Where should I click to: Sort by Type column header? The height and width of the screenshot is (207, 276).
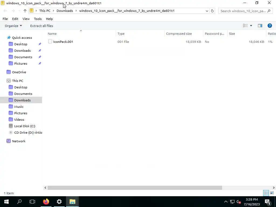coord(140,34)
